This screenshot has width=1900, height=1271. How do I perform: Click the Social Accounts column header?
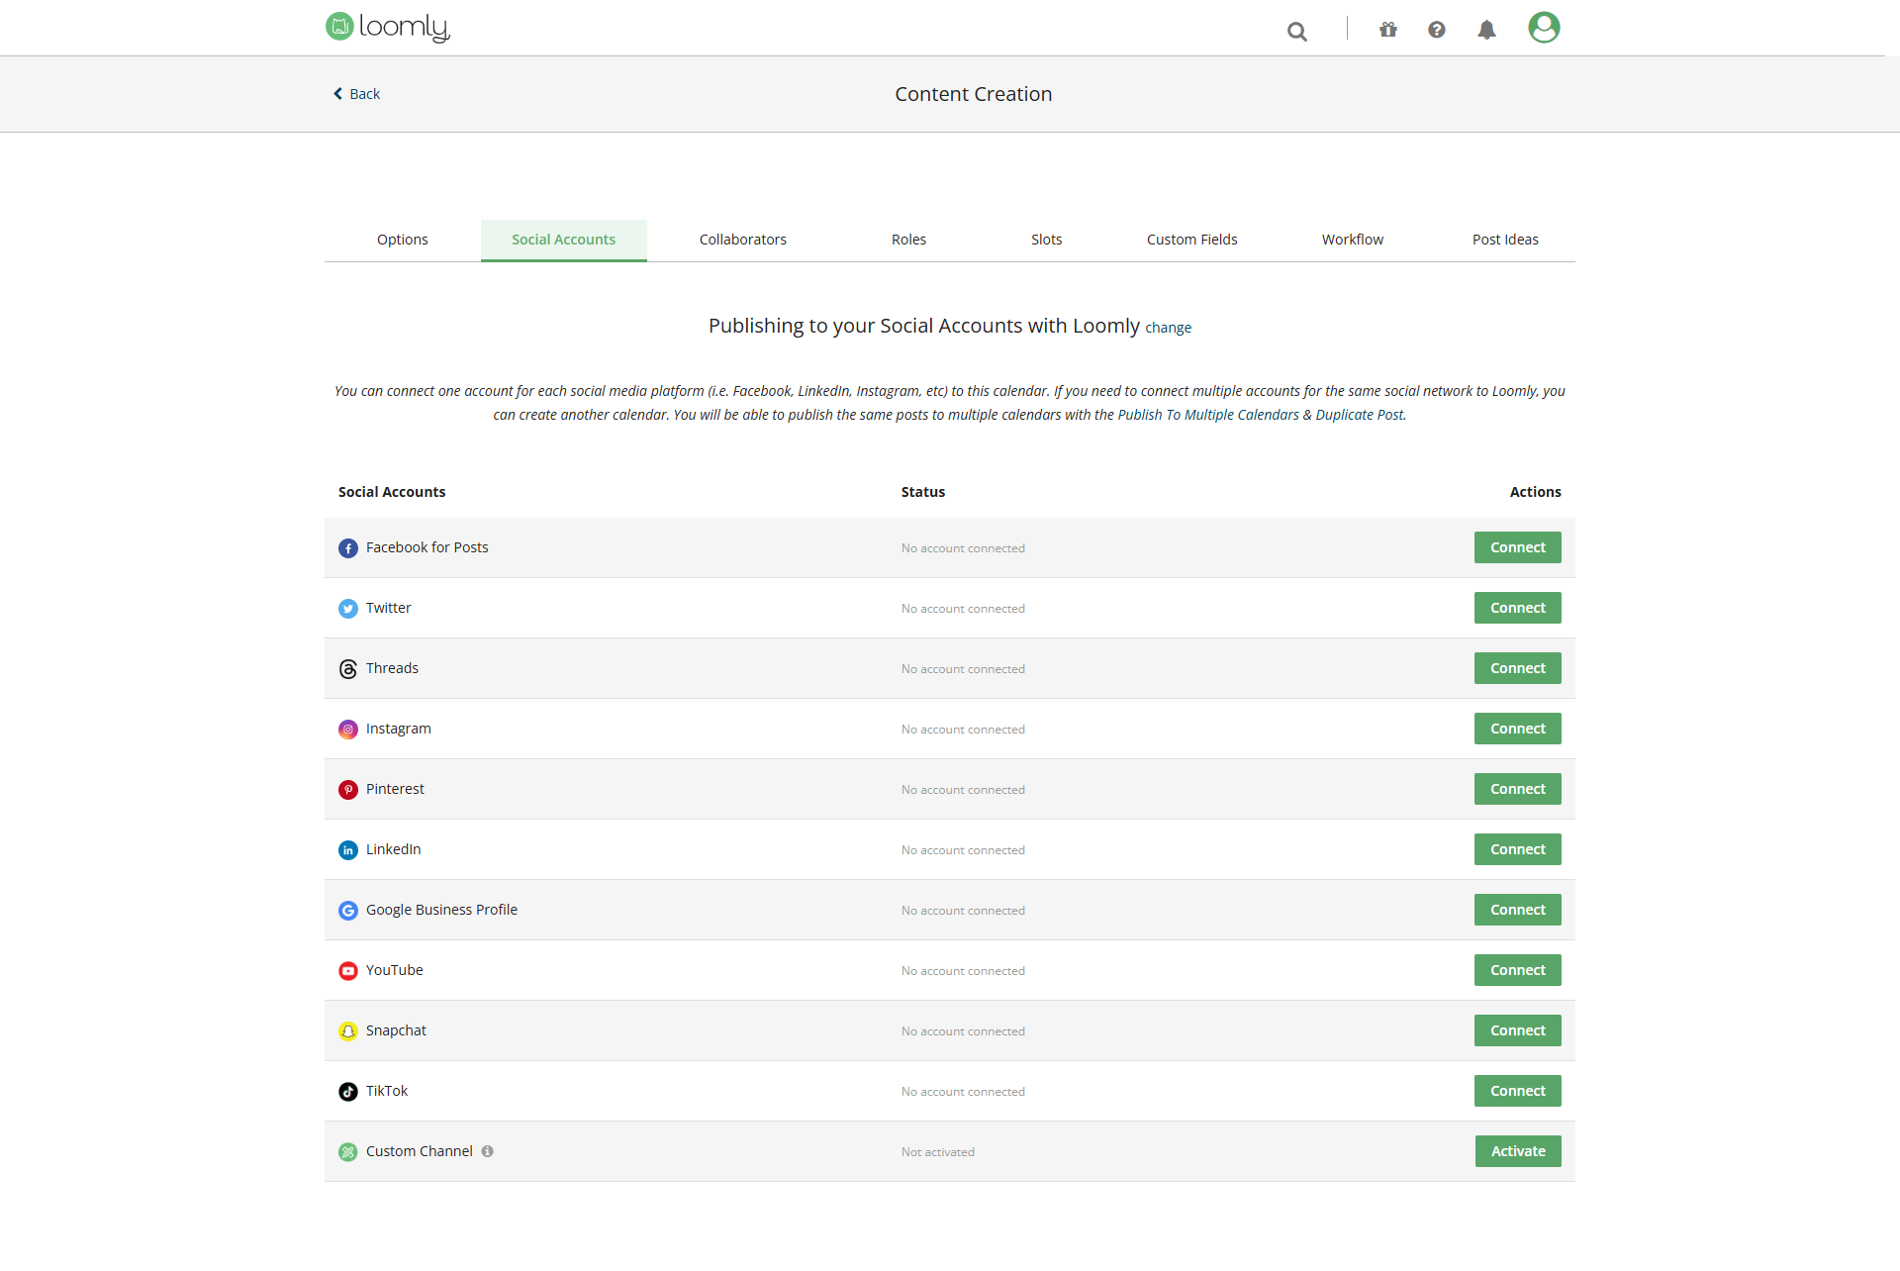(x=392, y=492)
